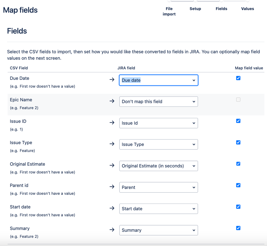Screen dimensions: 267x246
Task: Click the Map fields page title
Action: 20,10
